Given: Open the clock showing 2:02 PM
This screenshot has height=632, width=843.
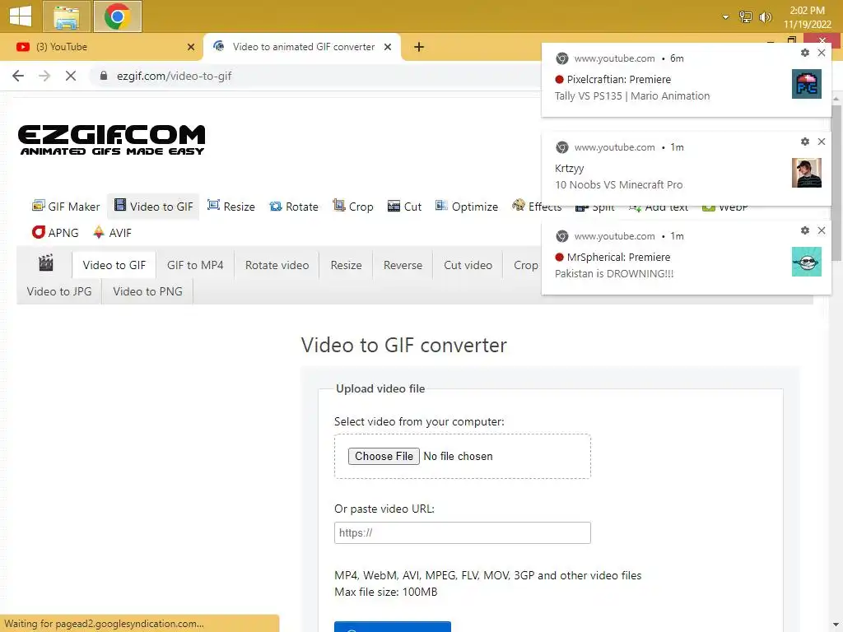Looking at the screenshot, I should tap(807, 17).
